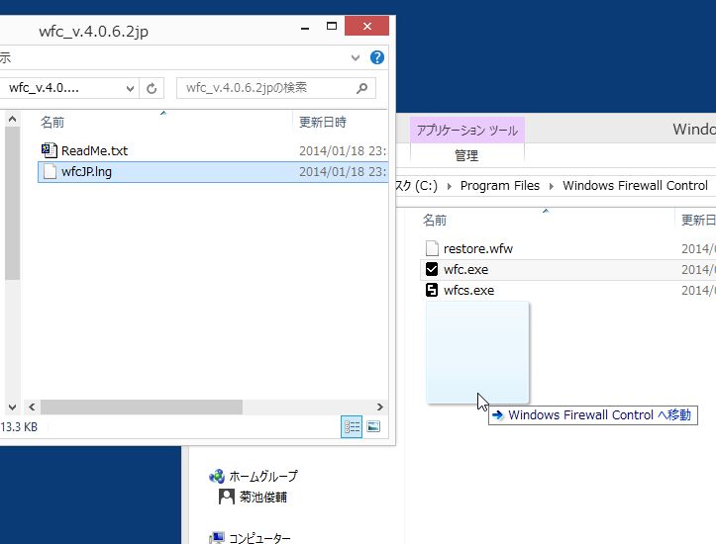Click the search magnifier icon
The width and height of the screenshot is (716, 544).
tap(361, 88)
